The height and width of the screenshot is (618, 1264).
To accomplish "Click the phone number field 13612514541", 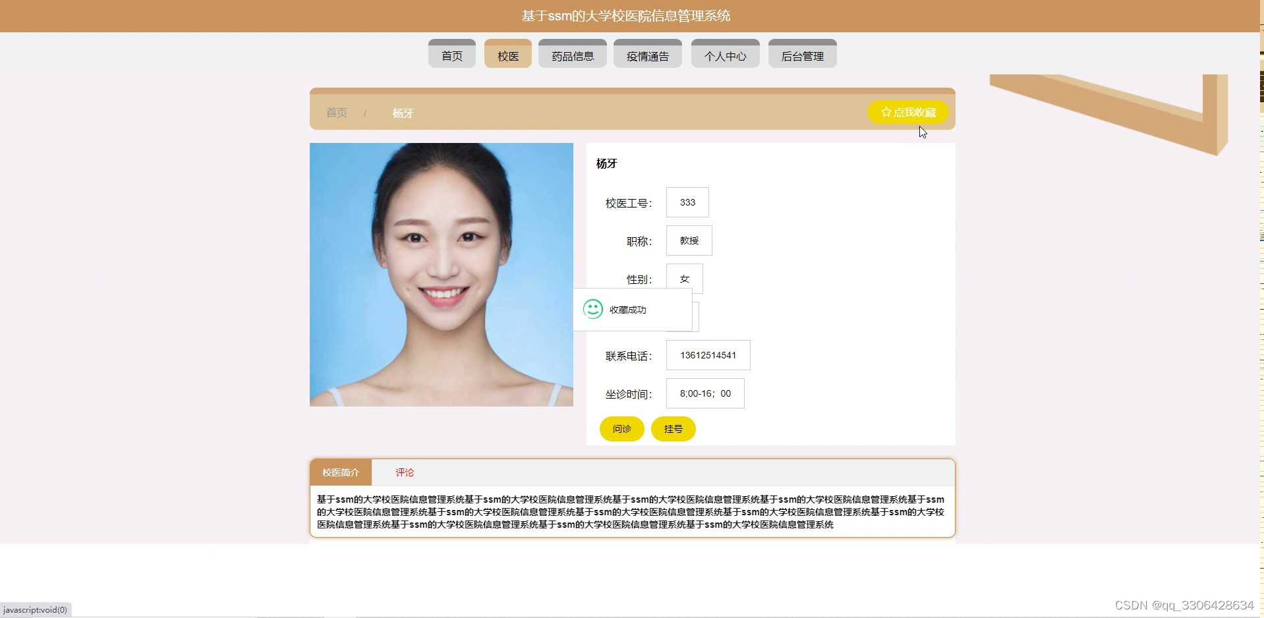I will [x=708, y=355].
